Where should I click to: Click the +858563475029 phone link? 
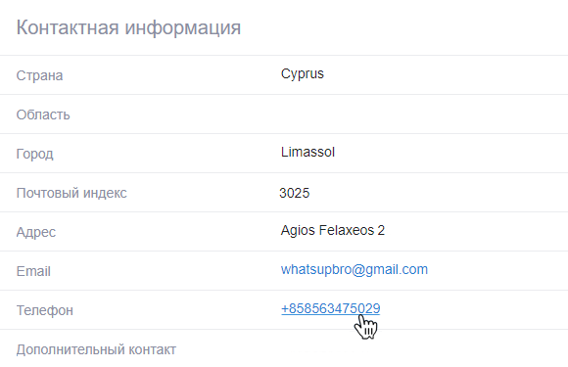[x=330, y=308]
